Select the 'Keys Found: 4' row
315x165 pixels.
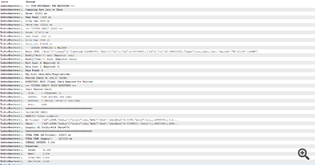[x=157, y=70]
